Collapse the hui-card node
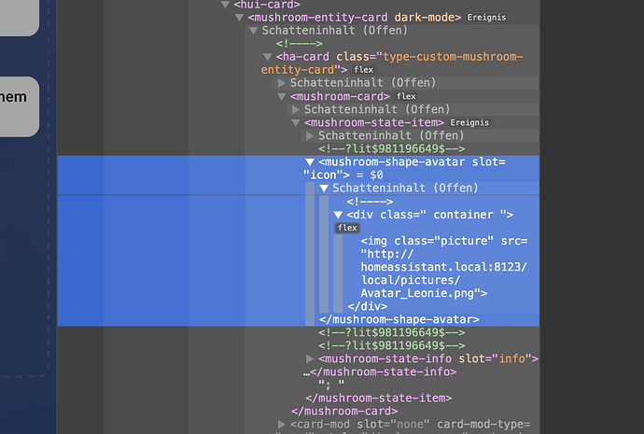The height and width of the screenshot is (434, 644). tap(225, 5)
